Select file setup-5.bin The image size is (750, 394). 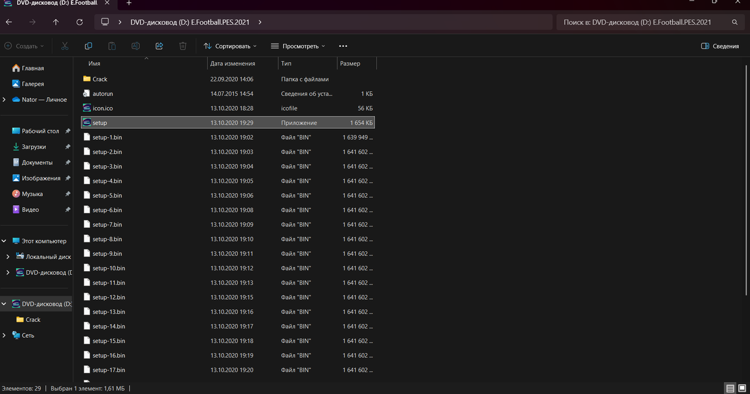(107, 196)
